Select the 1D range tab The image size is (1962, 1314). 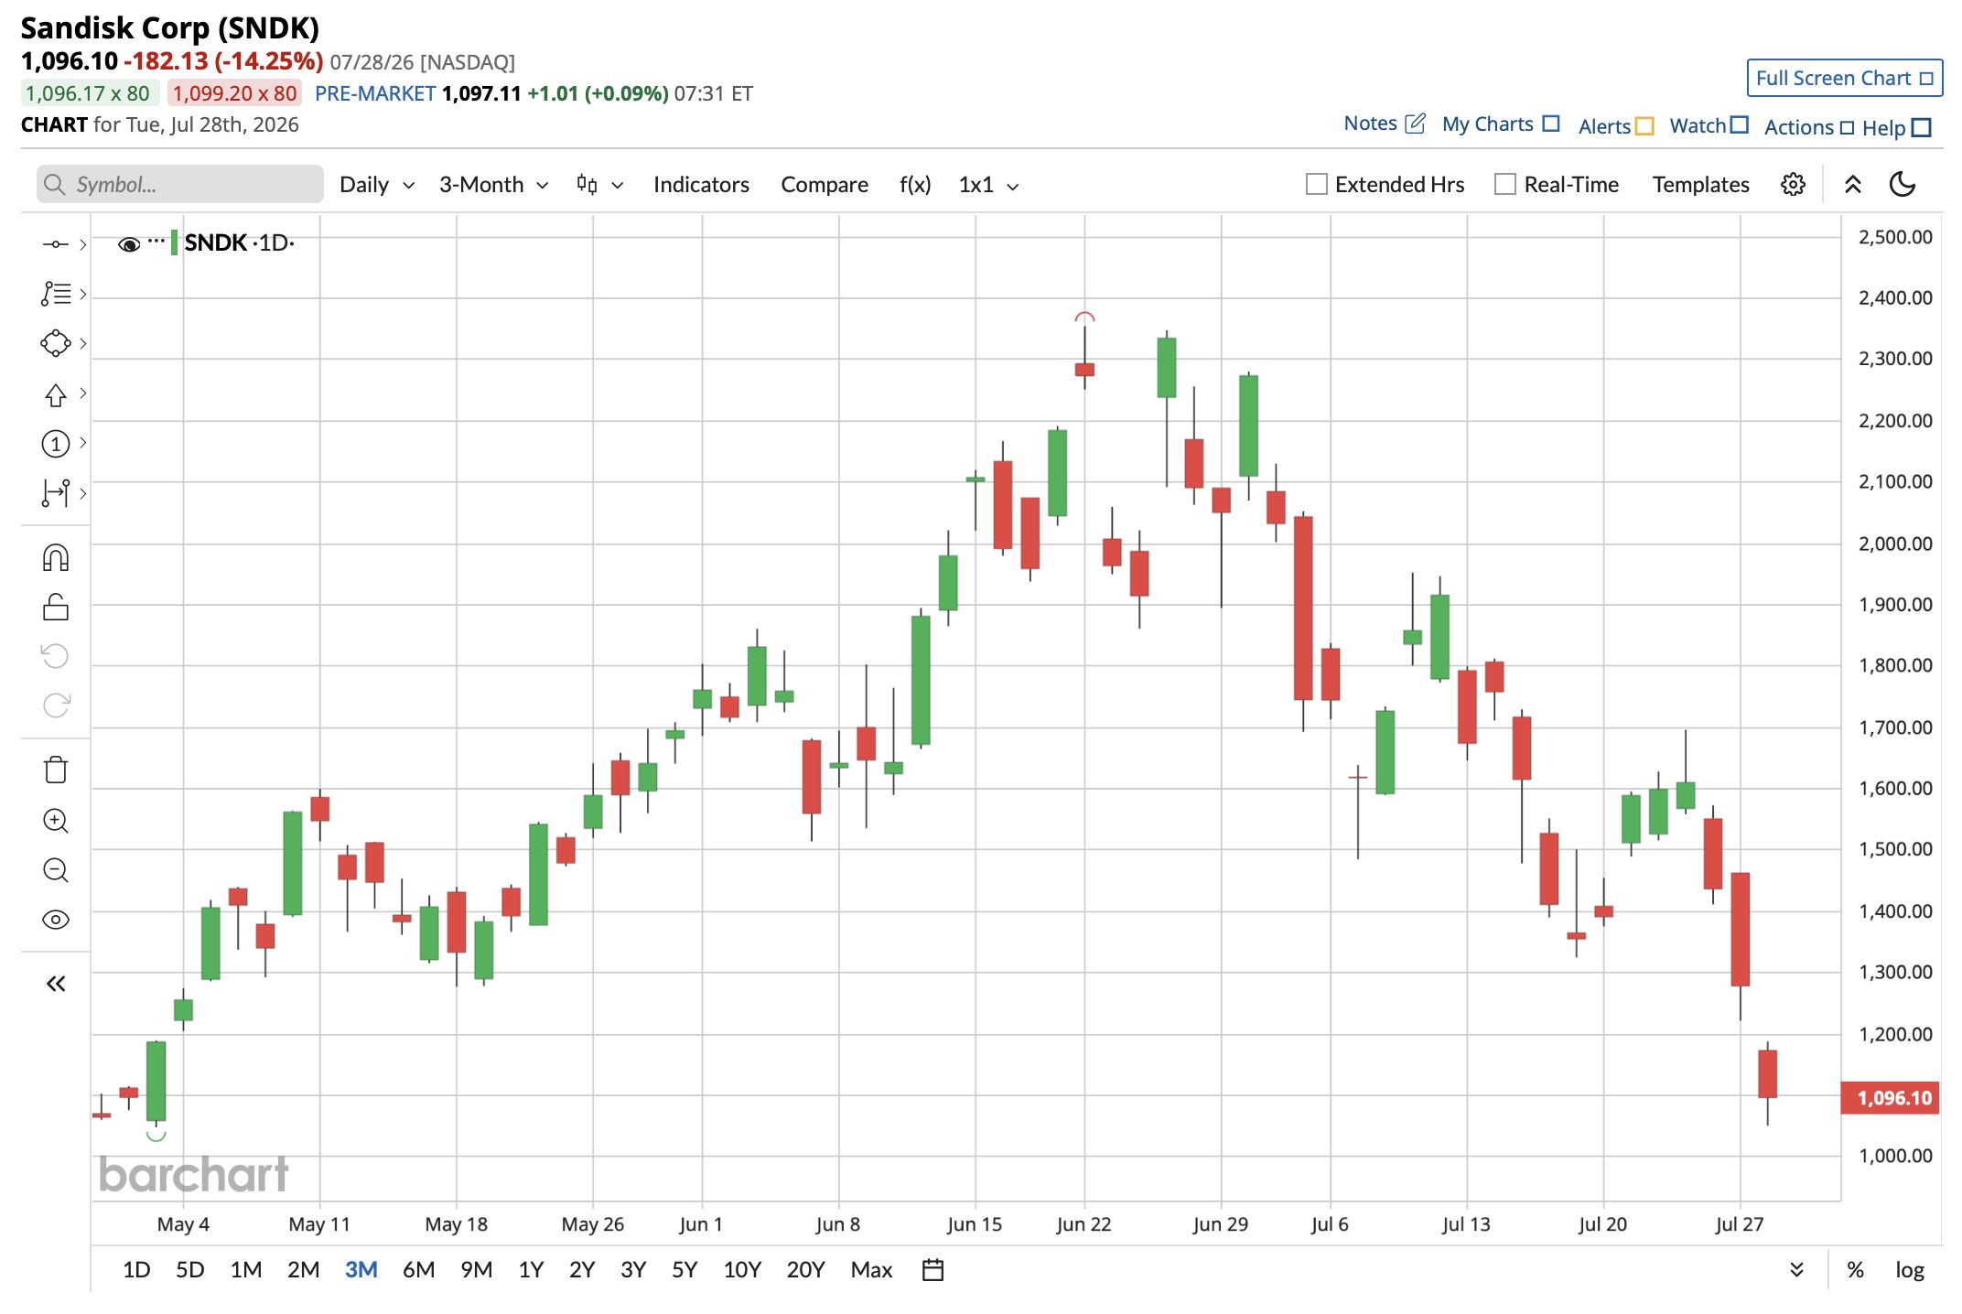click(x=136, y=1270)
